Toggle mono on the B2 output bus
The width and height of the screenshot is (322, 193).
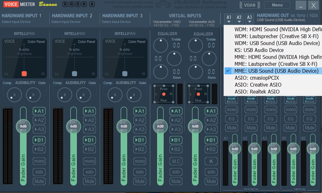310,110
